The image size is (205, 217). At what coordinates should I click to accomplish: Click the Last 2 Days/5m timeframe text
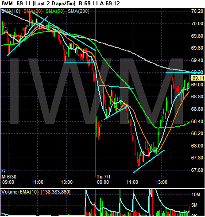point(54,4)
